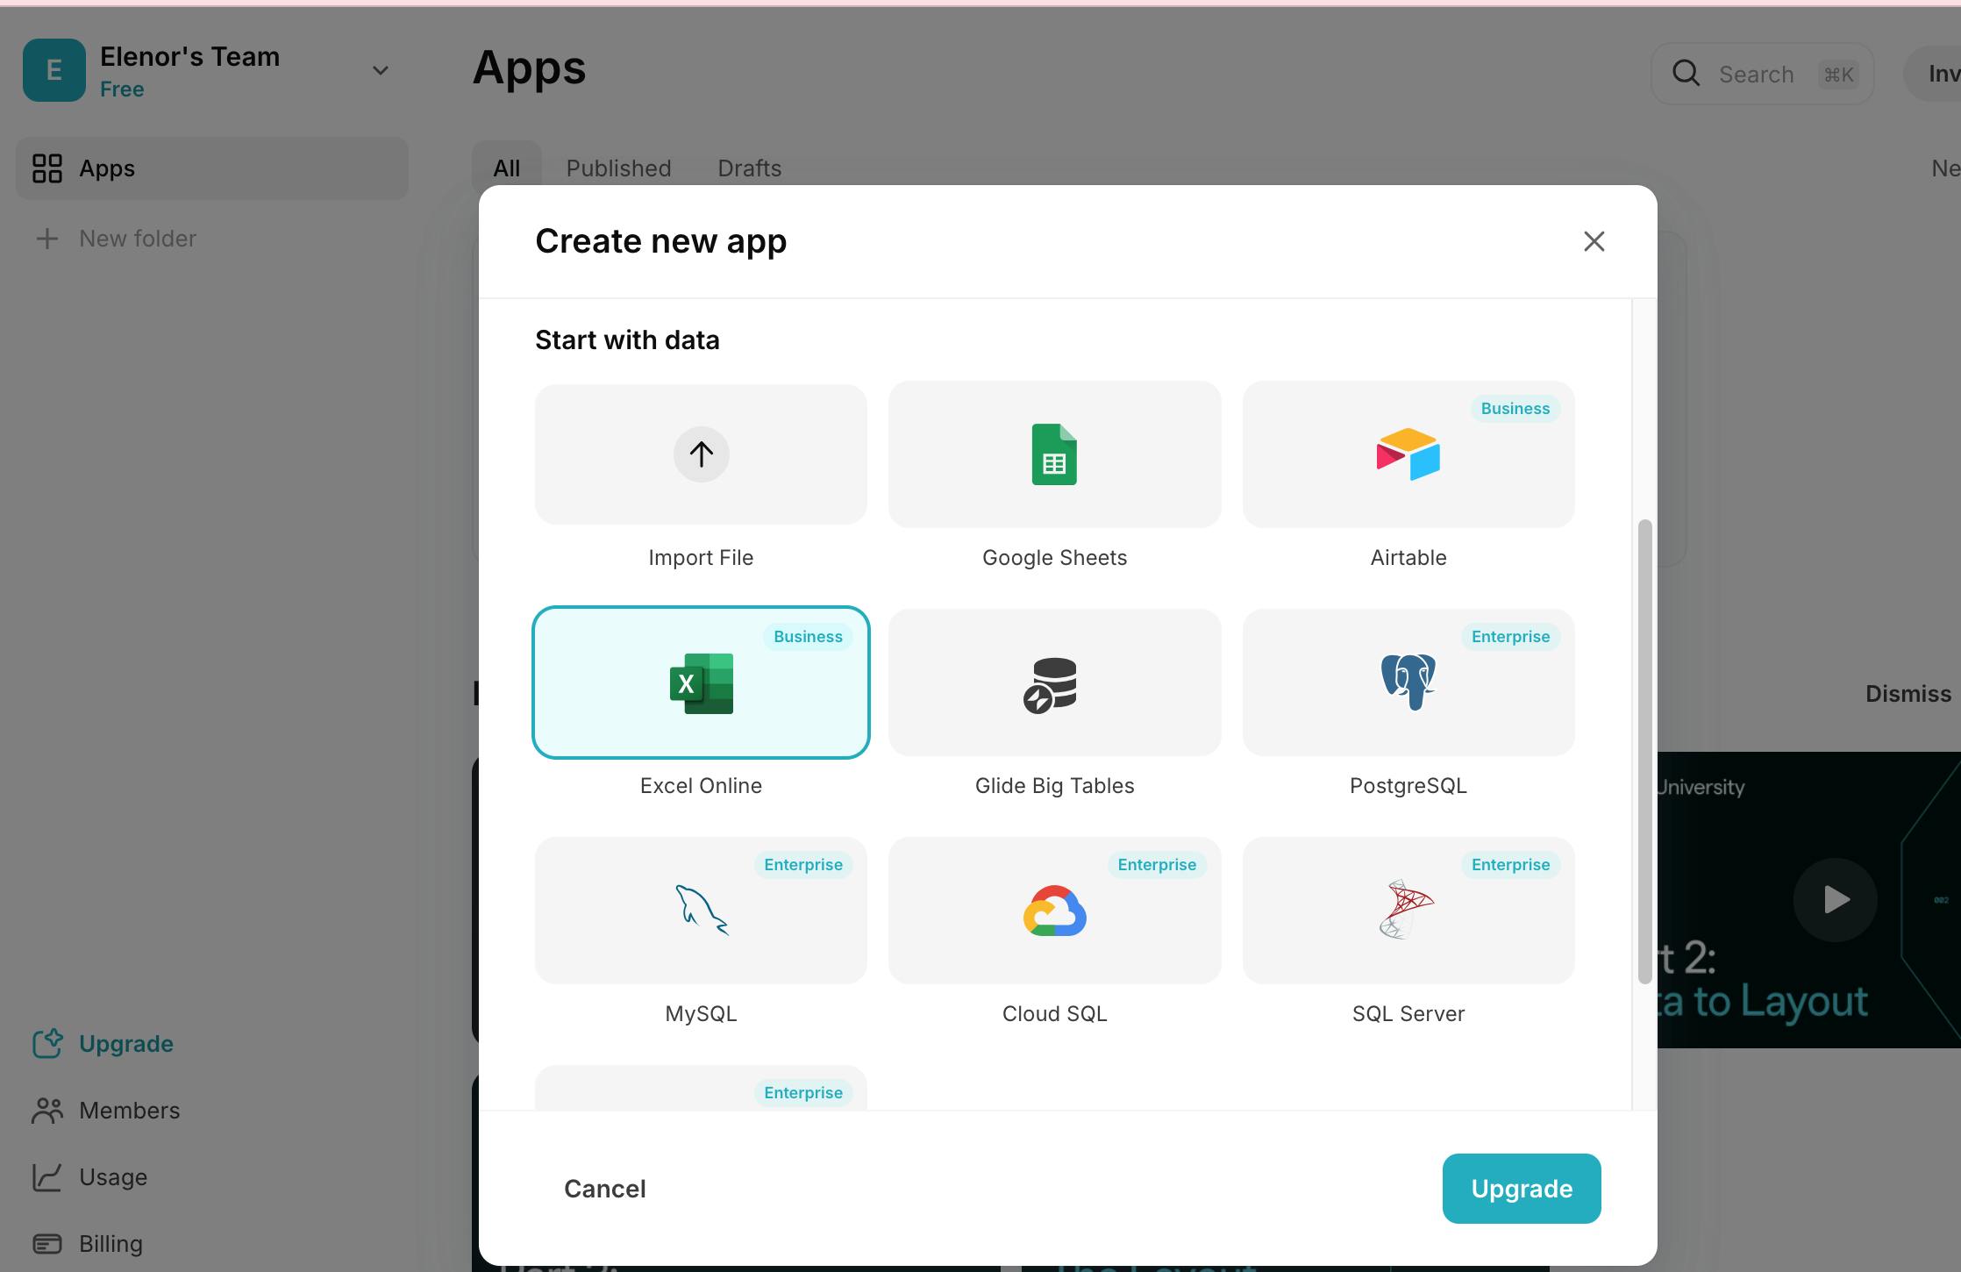The height and width of the screenshot is (1272, 1961).
Task: Choose Glide Big Tables data source
Action: [1054, 682]
